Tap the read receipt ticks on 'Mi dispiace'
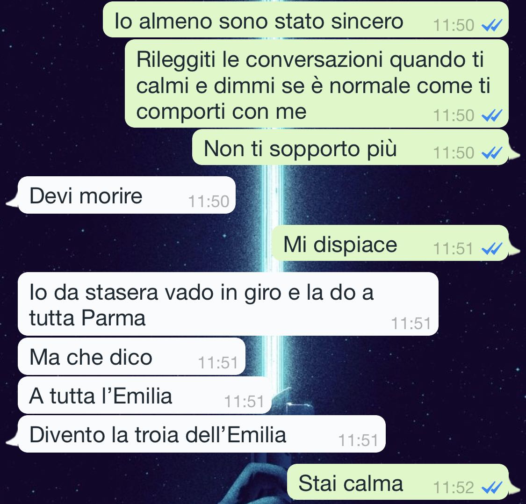This screenshot has width=526, height=504. click(x=492, y=249)
